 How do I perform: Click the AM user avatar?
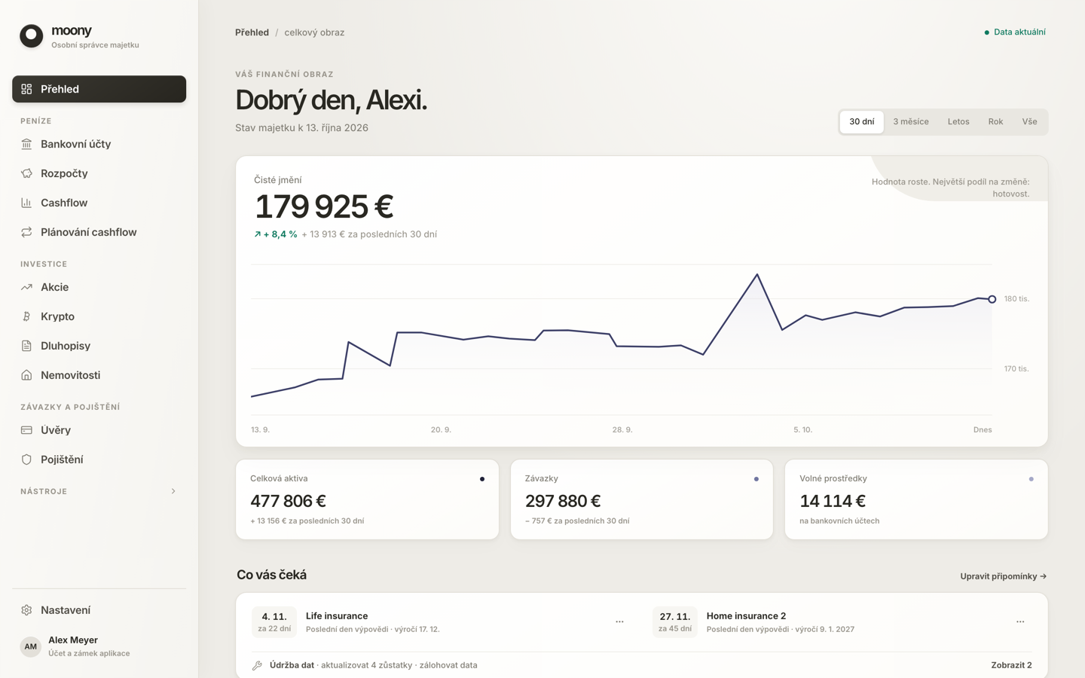coord(30,646)
